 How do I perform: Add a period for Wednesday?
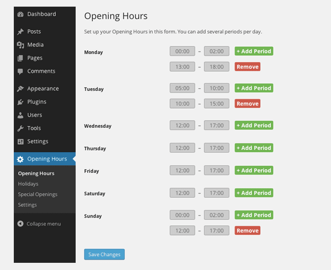pyautogui.click(x=254, y=126)
